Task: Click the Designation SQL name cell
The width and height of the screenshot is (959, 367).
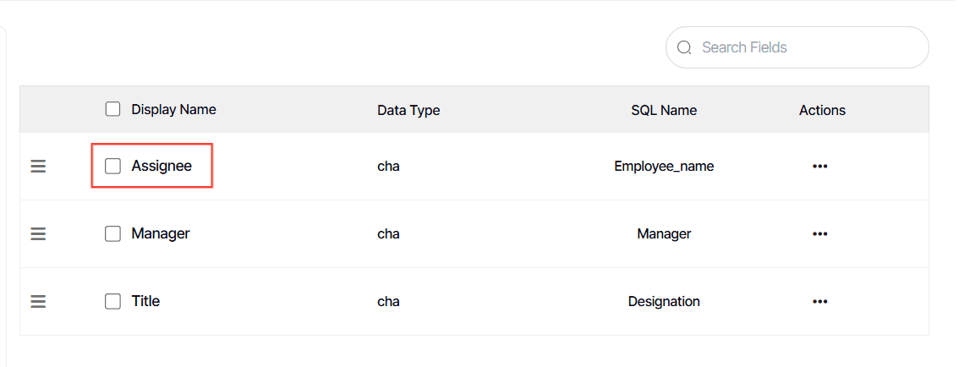Action: (x=664, y=302)
